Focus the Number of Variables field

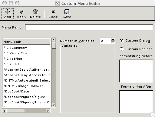click(106, 41)
